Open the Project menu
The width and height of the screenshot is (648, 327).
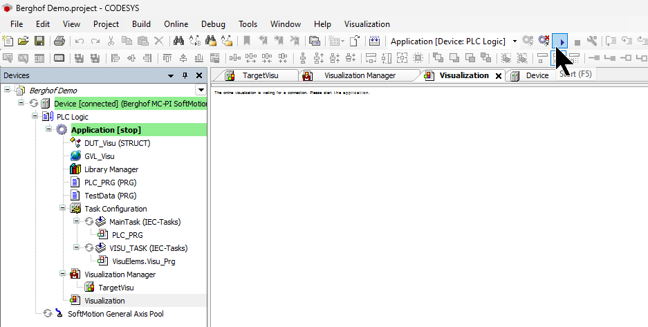(107, 24)
